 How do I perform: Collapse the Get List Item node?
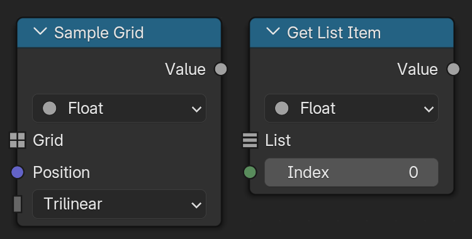pos(273,31)
